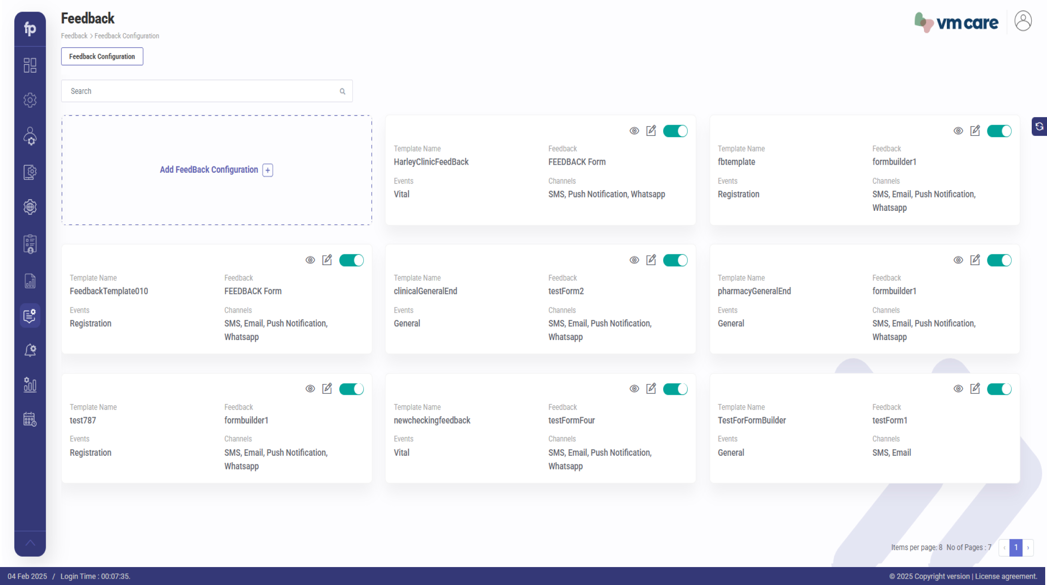Select the Feedback Configuration tab
This screenshot has width=1047, height=585.
(102, 57)
